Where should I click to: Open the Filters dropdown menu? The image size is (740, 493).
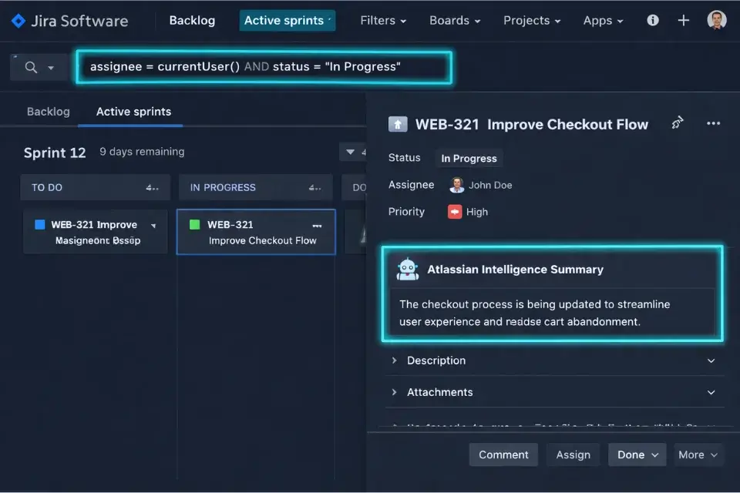383,20
